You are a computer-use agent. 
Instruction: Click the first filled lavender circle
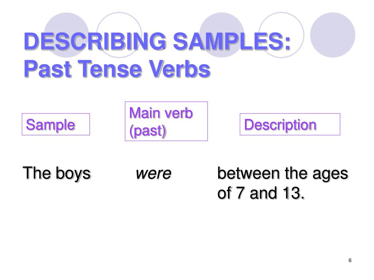[x=66, y=35]
